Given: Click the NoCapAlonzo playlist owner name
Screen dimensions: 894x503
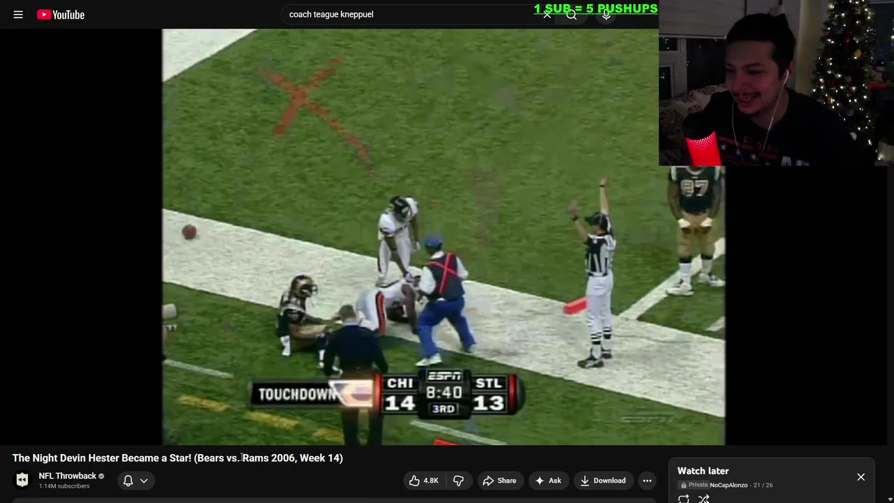Looking at the screenshot, I should [x=728, y=485].
